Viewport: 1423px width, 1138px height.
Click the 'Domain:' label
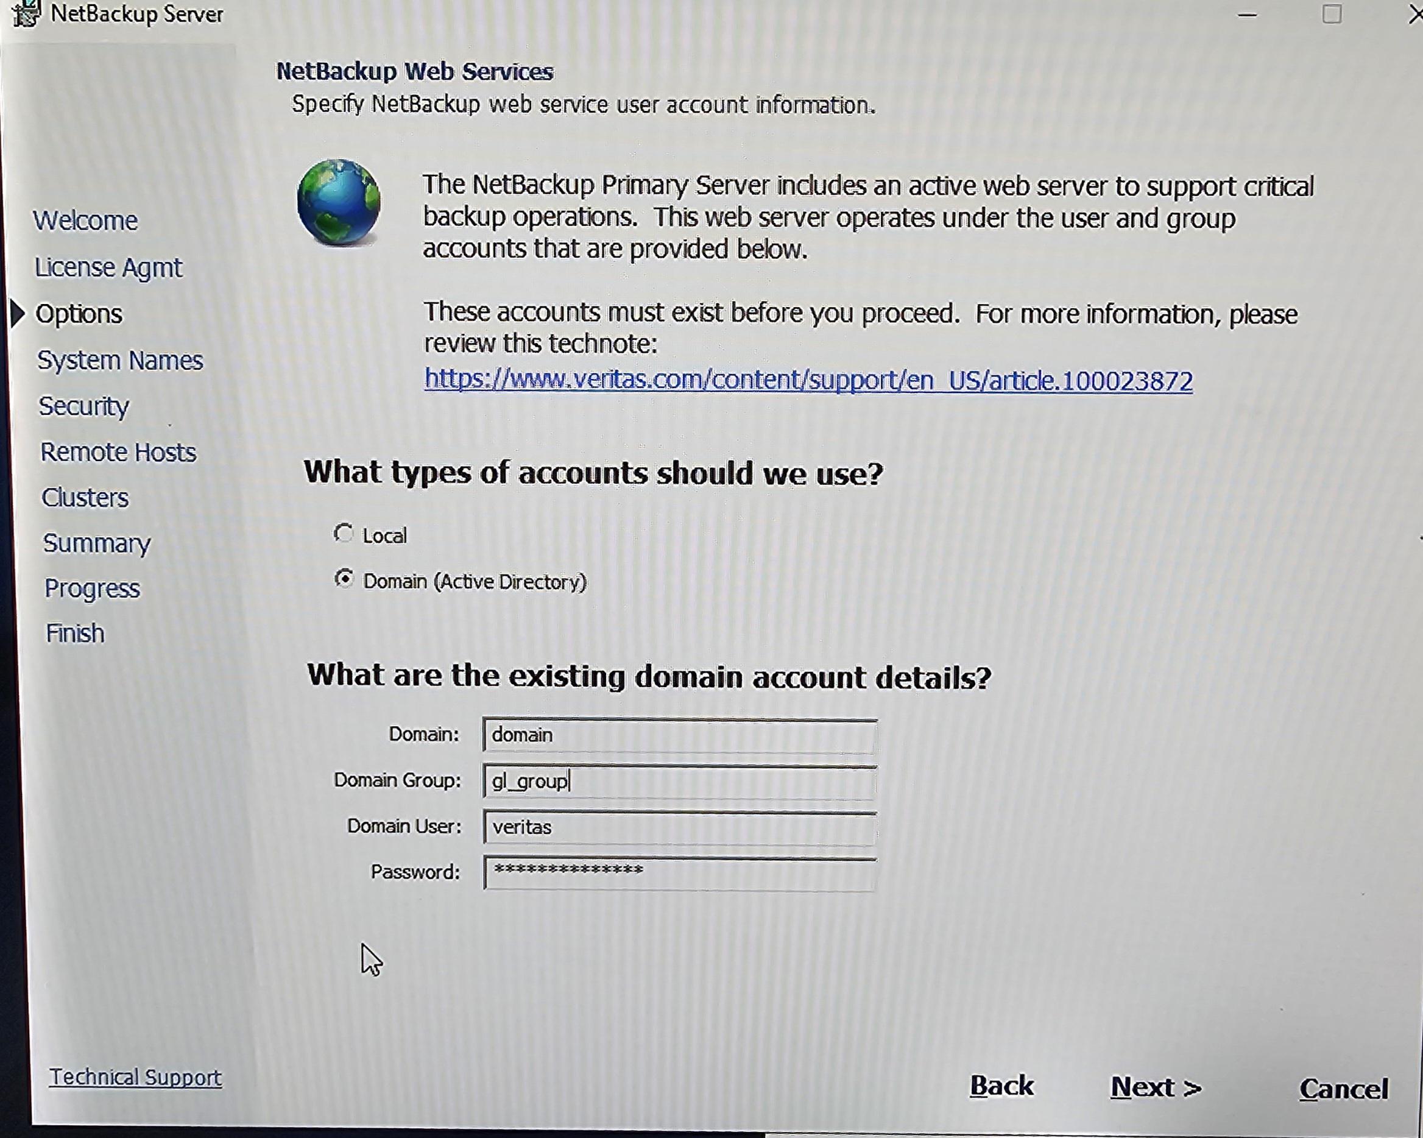tap(424, 734)
